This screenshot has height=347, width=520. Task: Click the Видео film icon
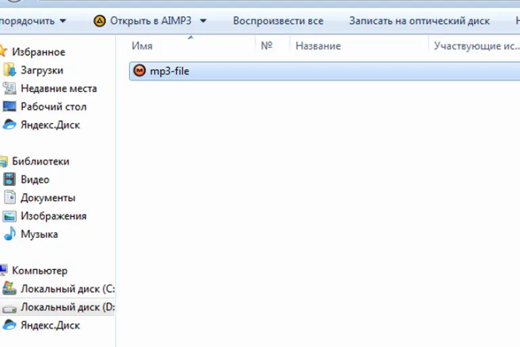(9, 180)
